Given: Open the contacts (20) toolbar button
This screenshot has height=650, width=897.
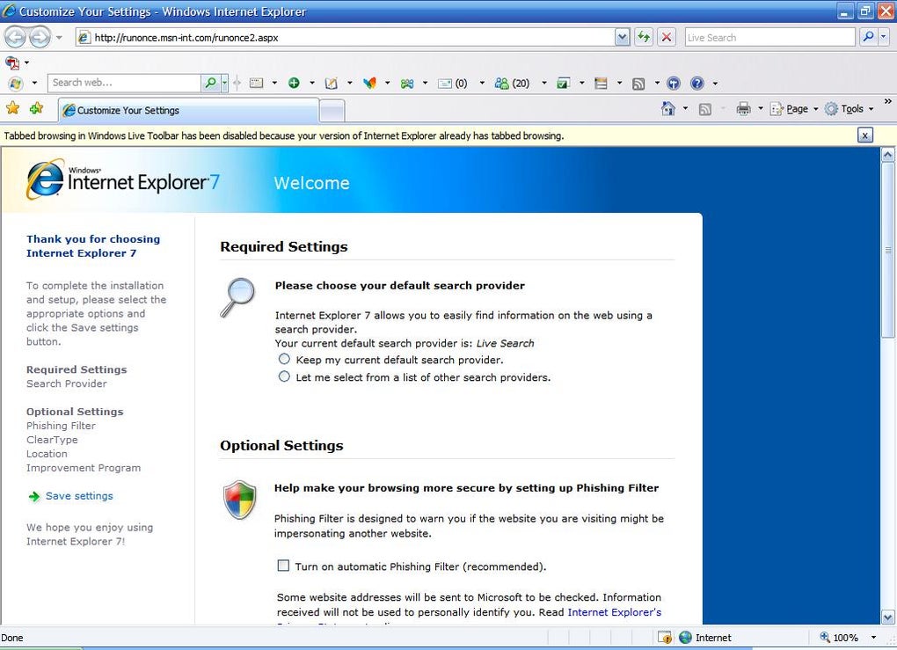Looking at the screenshot, I should pyautogui.click(x=513, y=84).
